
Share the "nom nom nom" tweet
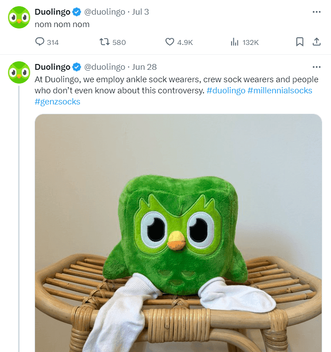point(317,42)
